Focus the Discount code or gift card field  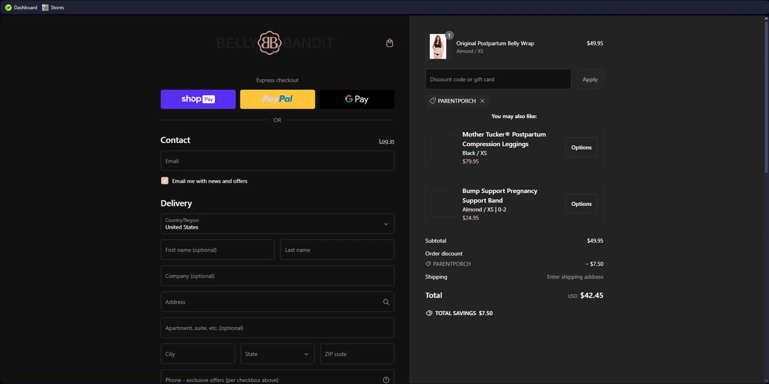pyautogui.click(x=498, y=79)
